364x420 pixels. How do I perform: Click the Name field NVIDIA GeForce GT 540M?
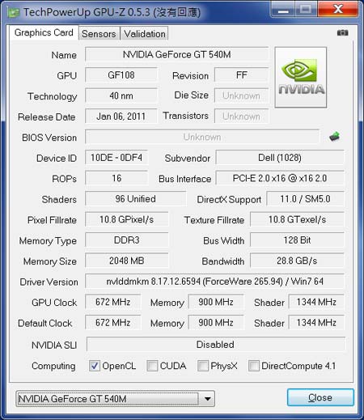tap(177, 54)
